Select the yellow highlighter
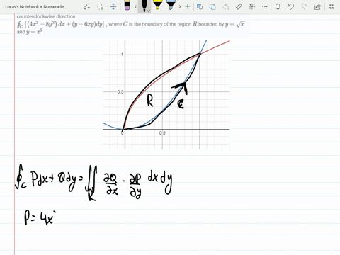The image size is (340, 255). (157, 5)
